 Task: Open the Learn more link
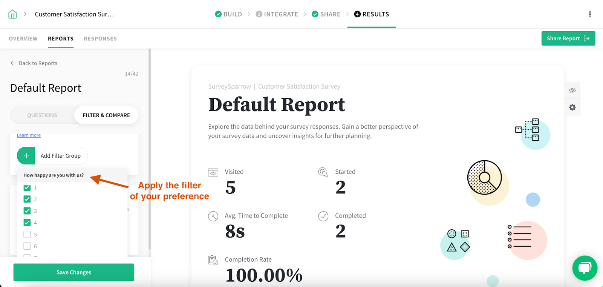pos(29,135)
